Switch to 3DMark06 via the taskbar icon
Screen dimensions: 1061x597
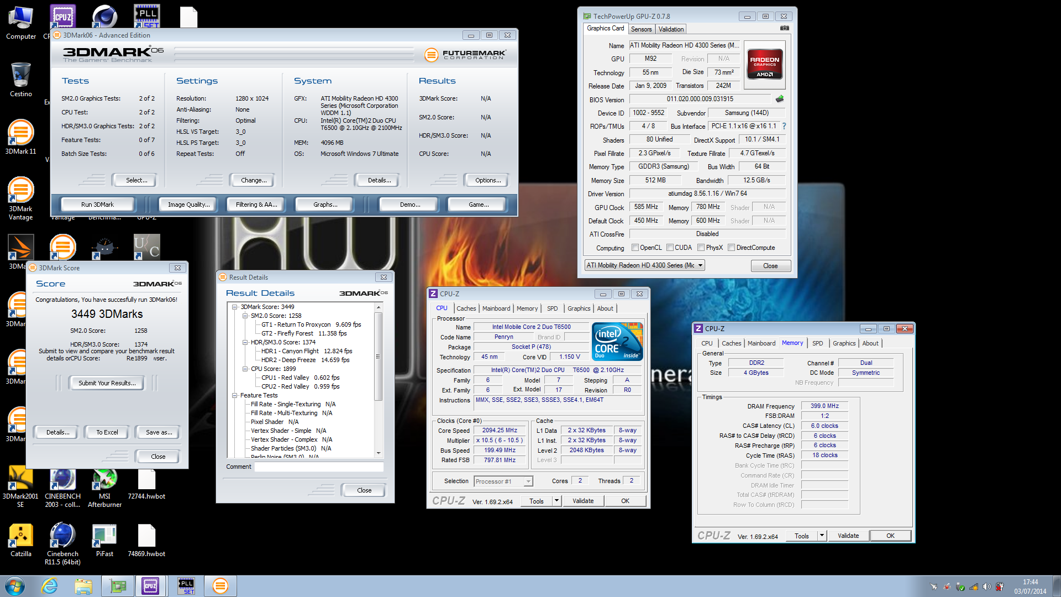[220, 586]
